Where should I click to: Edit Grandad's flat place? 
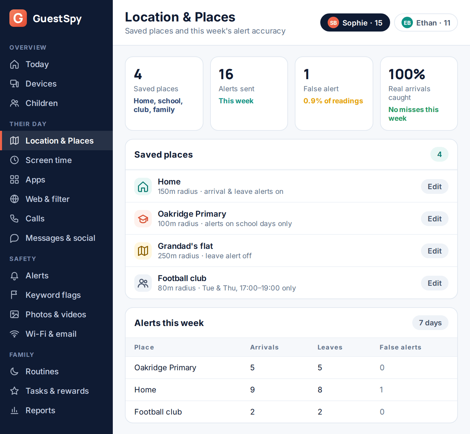tap(434, 251)
